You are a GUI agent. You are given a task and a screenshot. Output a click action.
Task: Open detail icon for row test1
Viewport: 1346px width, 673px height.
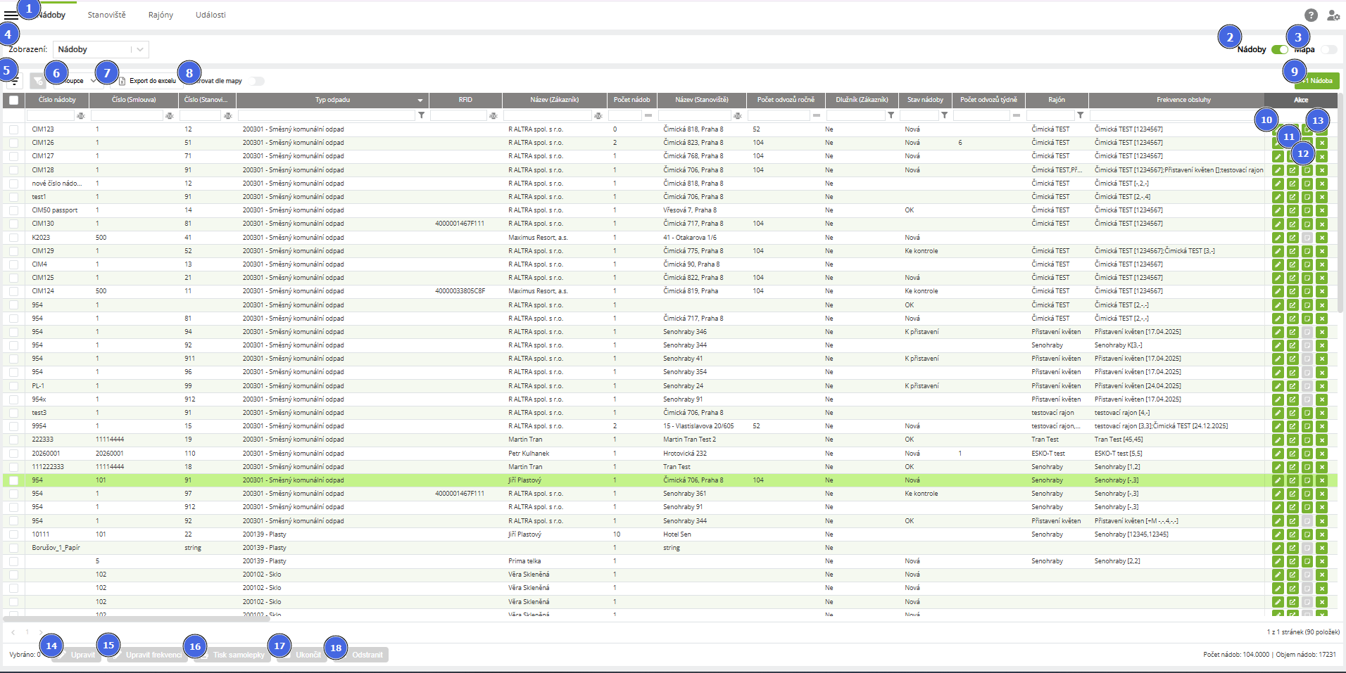(1292, 197)
